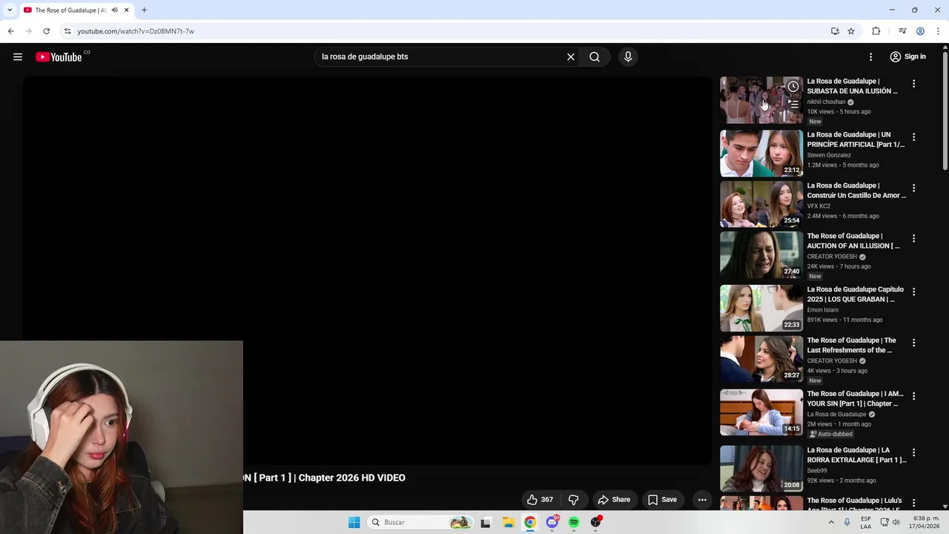Go to the YouTube home logo
Screen dimensions: 949x534
pyautogui.click(x=59, y=57)
